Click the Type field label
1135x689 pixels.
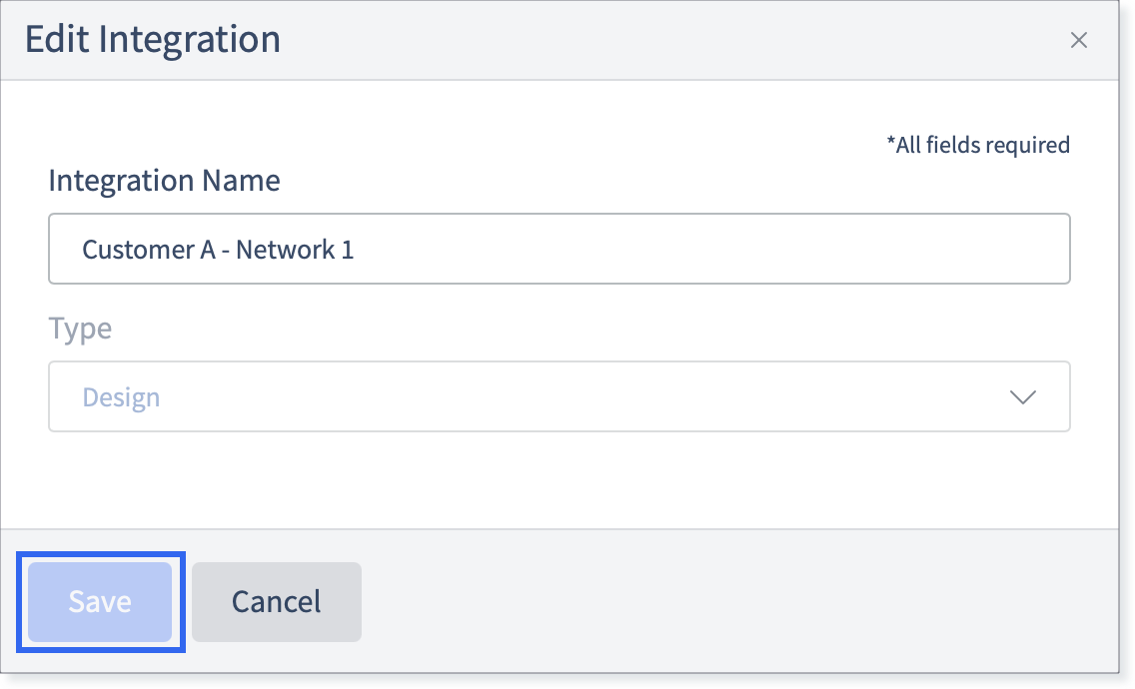pos(80,329)
